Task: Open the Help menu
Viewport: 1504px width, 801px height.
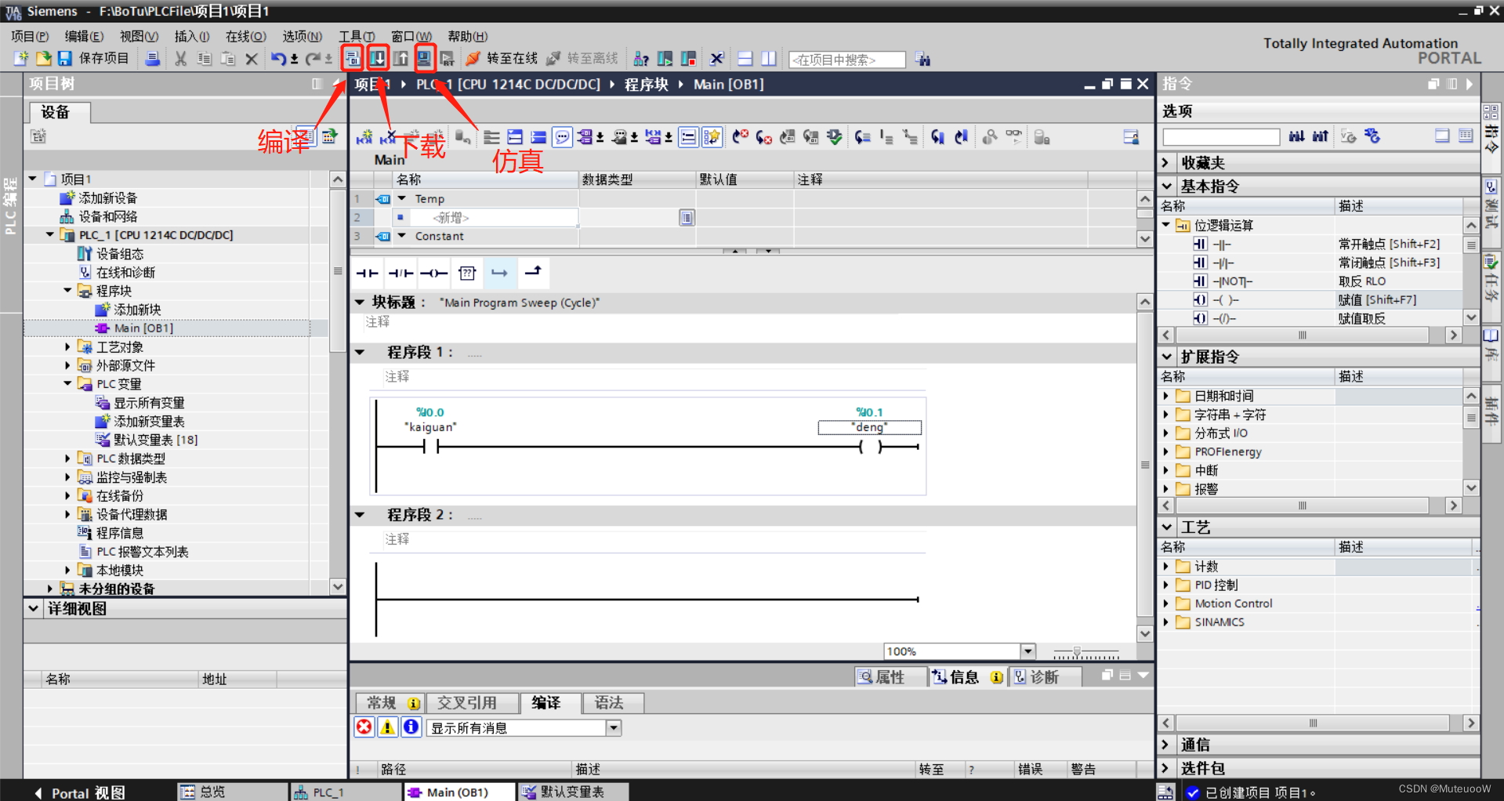Action: tap(467, 36)
